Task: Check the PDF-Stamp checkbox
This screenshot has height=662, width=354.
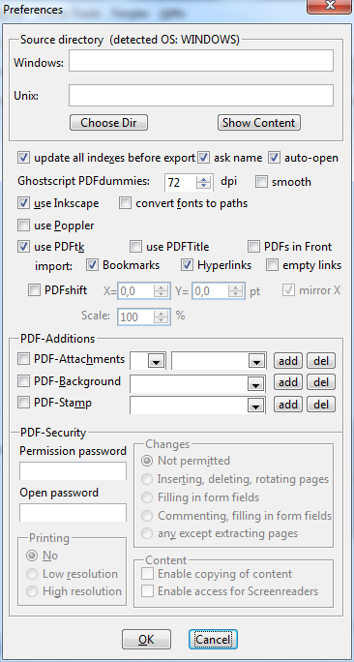Action: coord(23,404)
